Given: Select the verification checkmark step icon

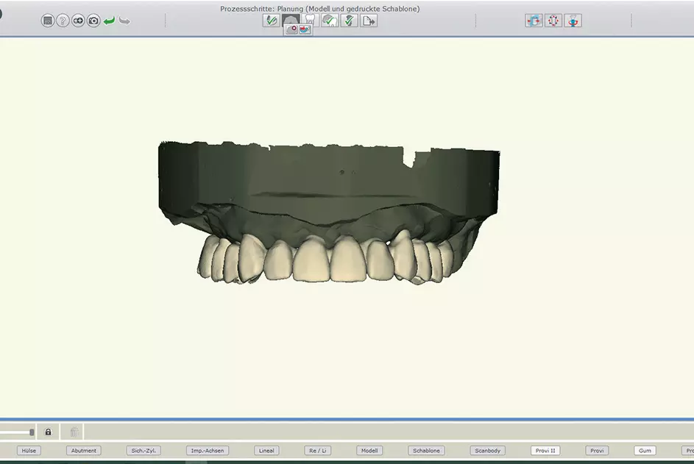Looking at the screenshot, I should [350, 21].
